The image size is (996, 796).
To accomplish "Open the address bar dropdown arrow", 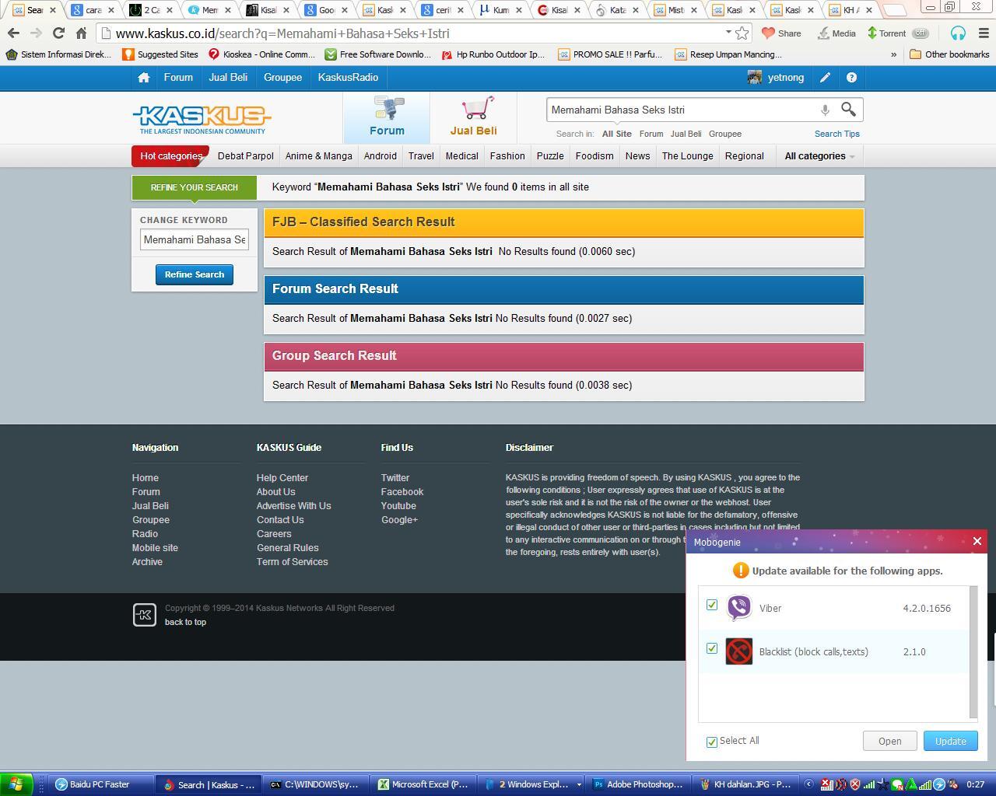I will [x=728, y=33].
